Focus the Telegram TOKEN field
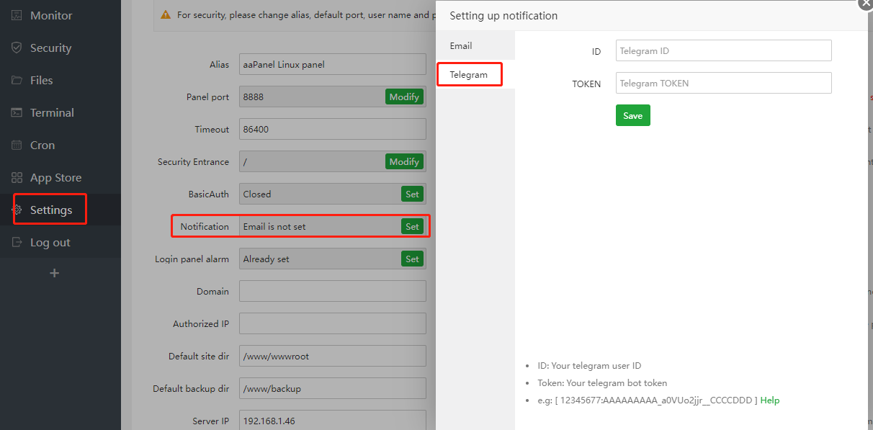873x430 pixels. [x=723, y=83]
